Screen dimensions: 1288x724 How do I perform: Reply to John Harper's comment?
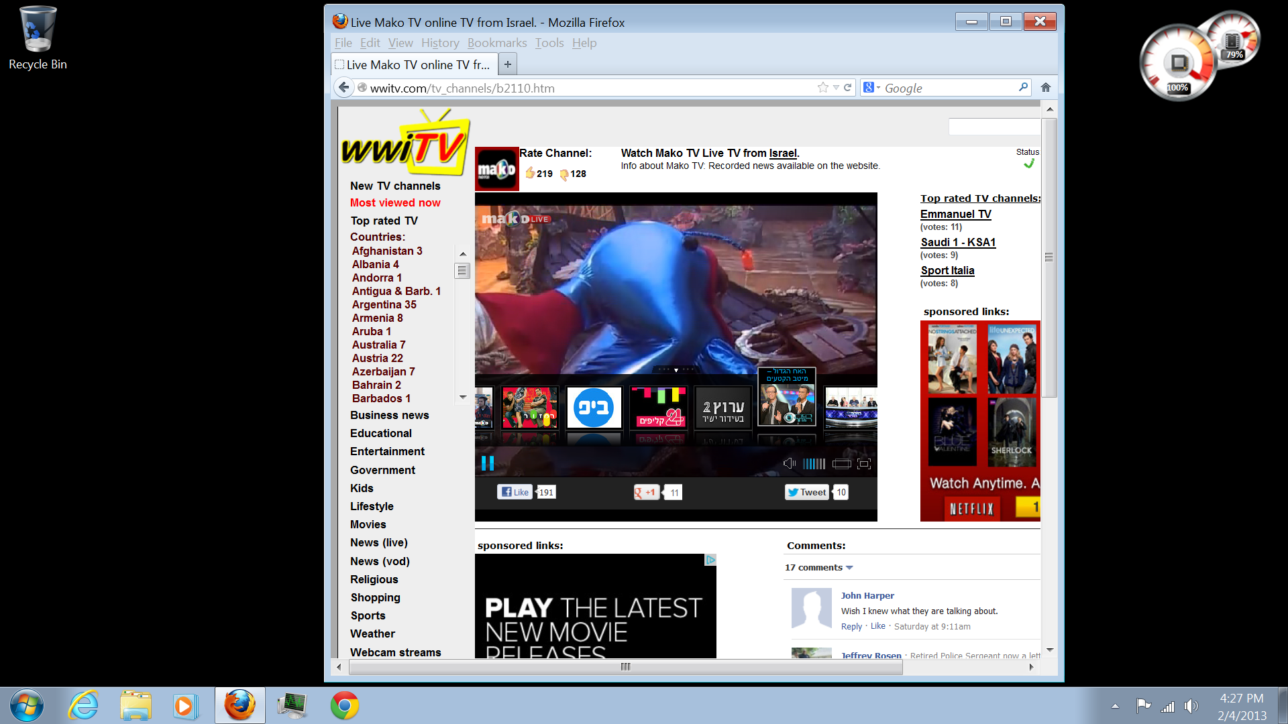tap(851, 626)
